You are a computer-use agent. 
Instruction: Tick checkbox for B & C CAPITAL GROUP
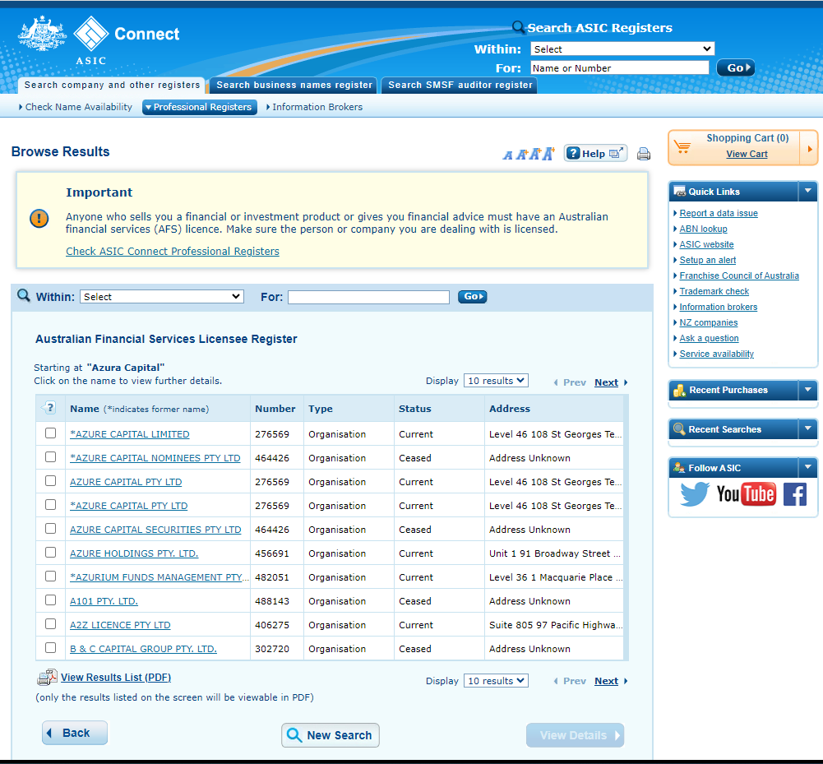[50, 648]
